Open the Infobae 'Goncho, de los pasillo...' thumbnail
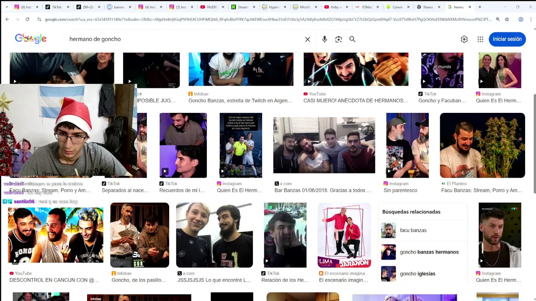 (x=139, y=235)
